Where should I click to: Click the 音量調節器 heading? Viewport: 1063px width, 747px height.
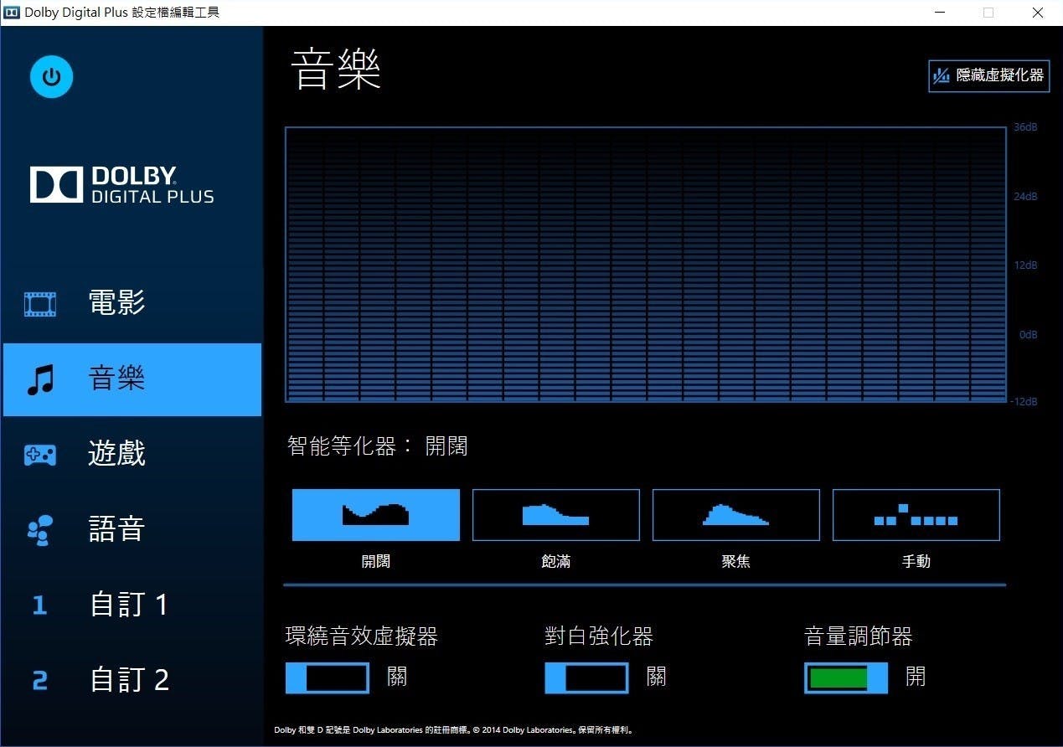click(x=858, y=637)
